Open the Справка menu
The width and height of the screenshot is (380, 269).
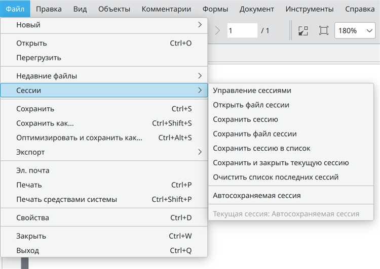[x=360, y=9]
